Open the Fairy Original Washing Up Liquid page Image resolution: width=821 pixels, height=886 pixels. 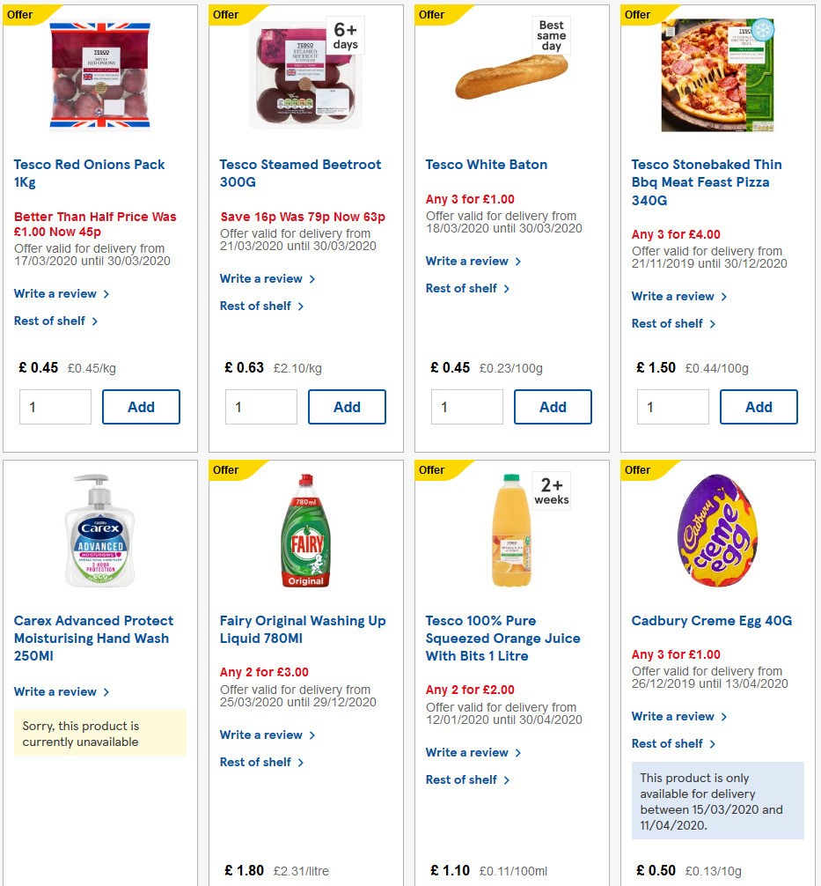click(303, 629)
